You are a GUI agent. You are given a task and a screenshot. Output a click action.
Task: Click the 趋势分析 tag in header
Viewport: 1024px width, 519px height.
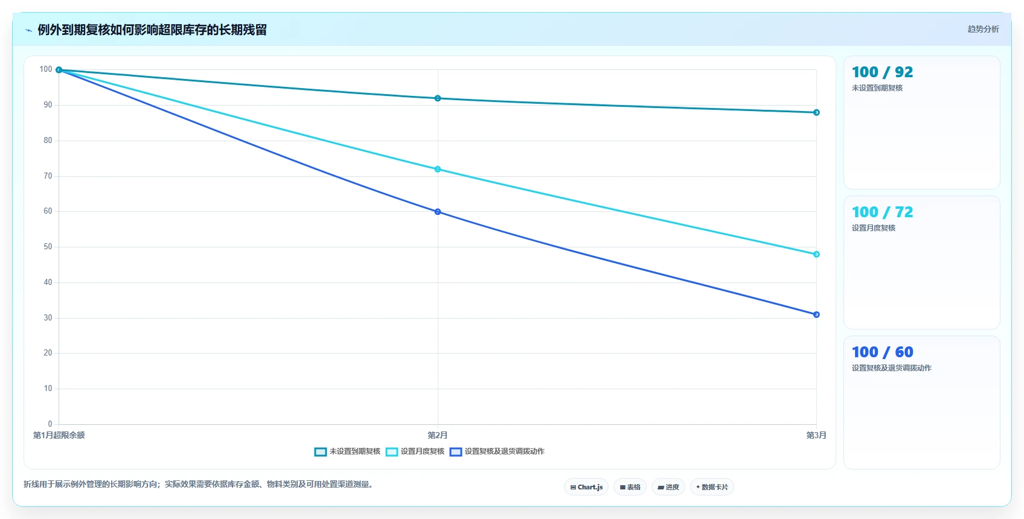coord(983,29)
